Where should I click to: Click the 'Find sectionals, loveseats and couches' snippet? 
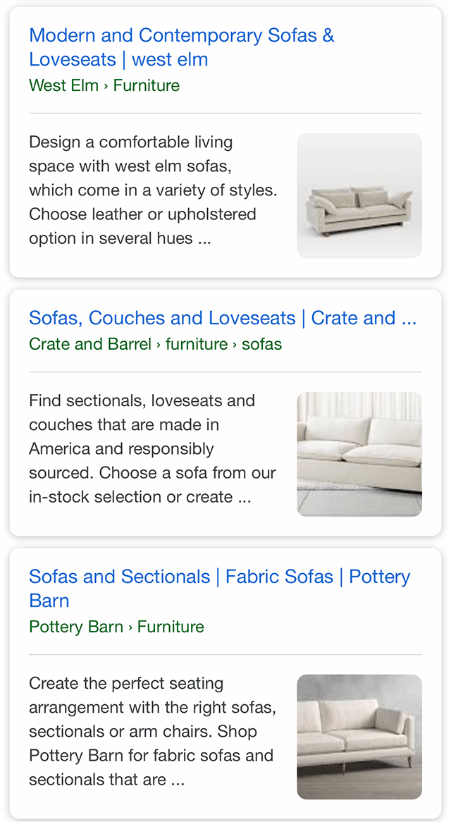point(152,448)
